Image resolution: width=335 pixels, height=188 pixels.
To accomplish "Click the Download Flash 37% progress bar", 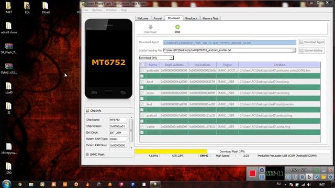I will 232,151.
